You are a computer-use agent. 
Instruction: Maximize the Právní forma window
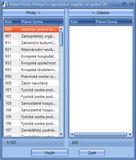124,4
